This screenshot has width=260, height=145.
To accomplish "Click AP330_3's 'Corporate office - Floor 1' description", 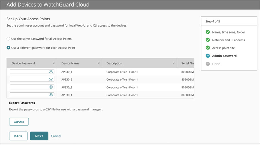I will (x=122, y=88).
